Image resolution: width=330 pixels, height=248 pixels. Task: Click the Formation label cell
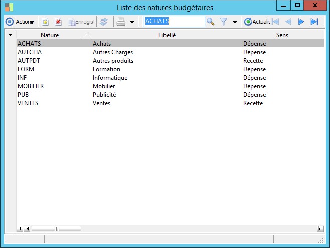(106, 69)
